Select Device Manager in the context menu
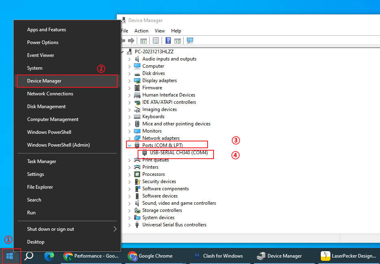The height and width of the screenshot is (264, 380). (x=44, y=81)
